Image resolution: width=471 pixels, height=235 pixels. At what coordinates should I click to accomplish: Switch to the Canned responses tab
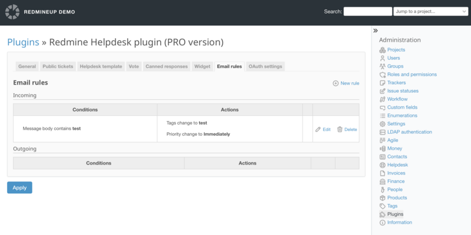point(167,66)
